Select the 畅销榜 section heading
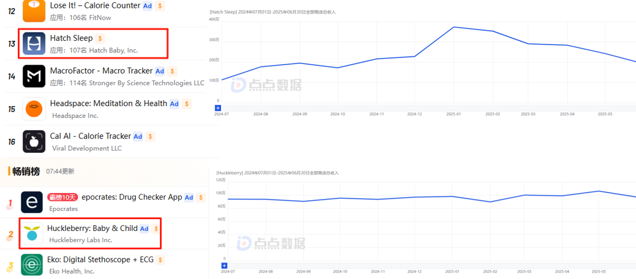Screen dimensions: 636x279 pos(26,171)
